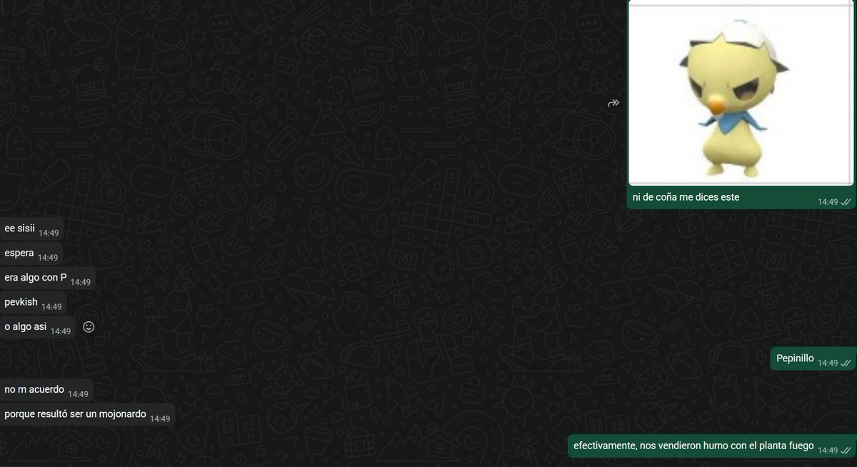Select the 'era algo con P' message
Viewport: 857px width, 467px height.
(x=47, y=279)
